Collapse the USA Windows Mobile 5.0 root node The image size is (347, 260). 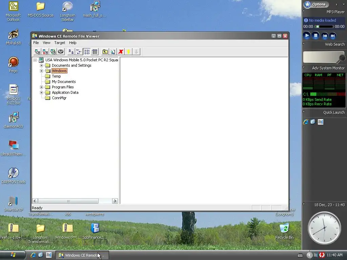click(x=35, y=60)
